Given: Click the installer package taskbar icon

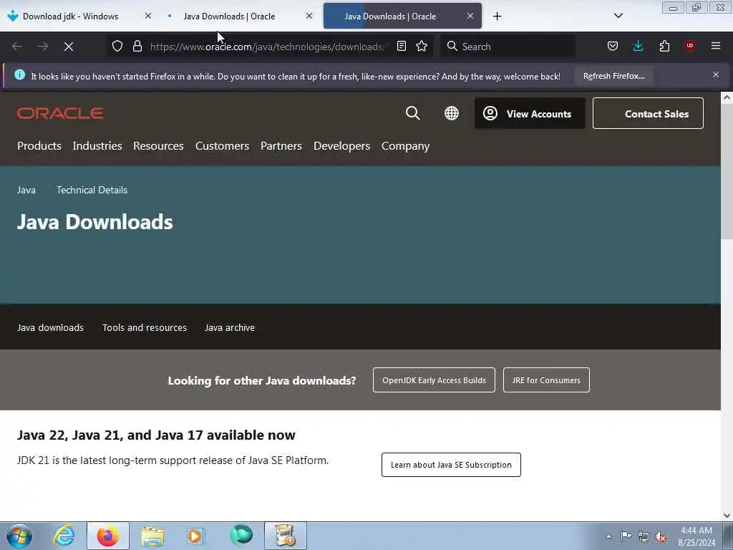Looking at the screenshot, I should [x=285, y=536].
